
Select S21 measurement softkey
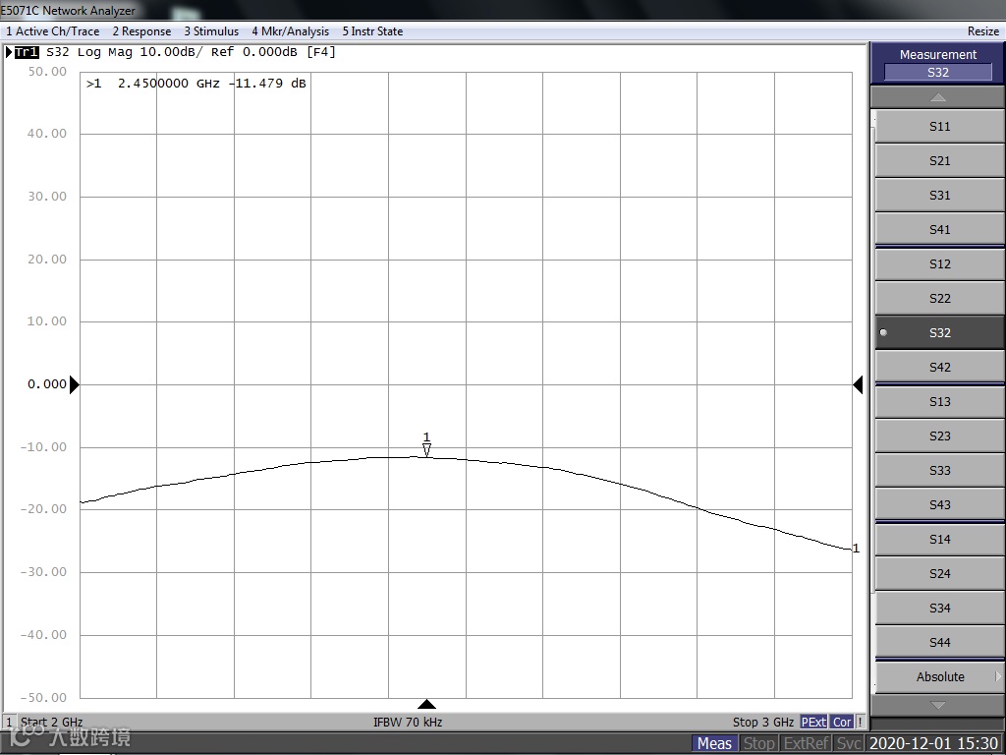tap(939, 161)
